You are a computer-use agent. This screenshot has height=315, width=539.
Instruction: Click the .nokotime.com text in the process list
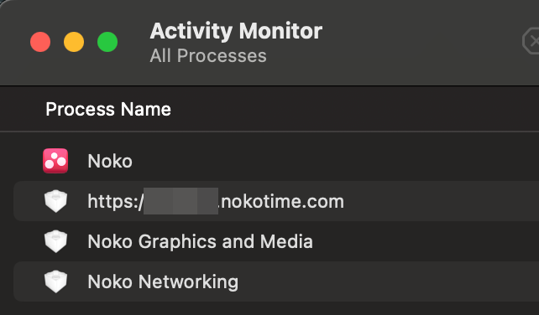(x=281, y=201)
